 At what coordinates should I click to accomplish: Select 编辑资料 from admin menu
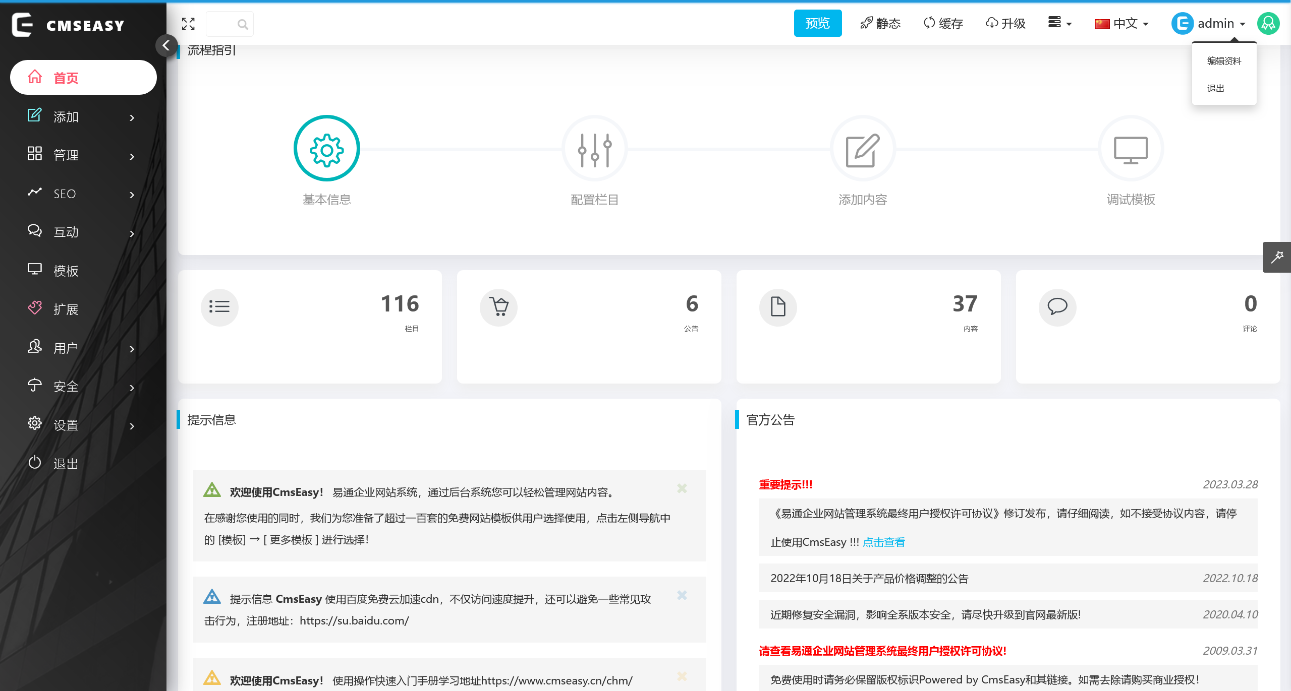(x=1224, y=61)
